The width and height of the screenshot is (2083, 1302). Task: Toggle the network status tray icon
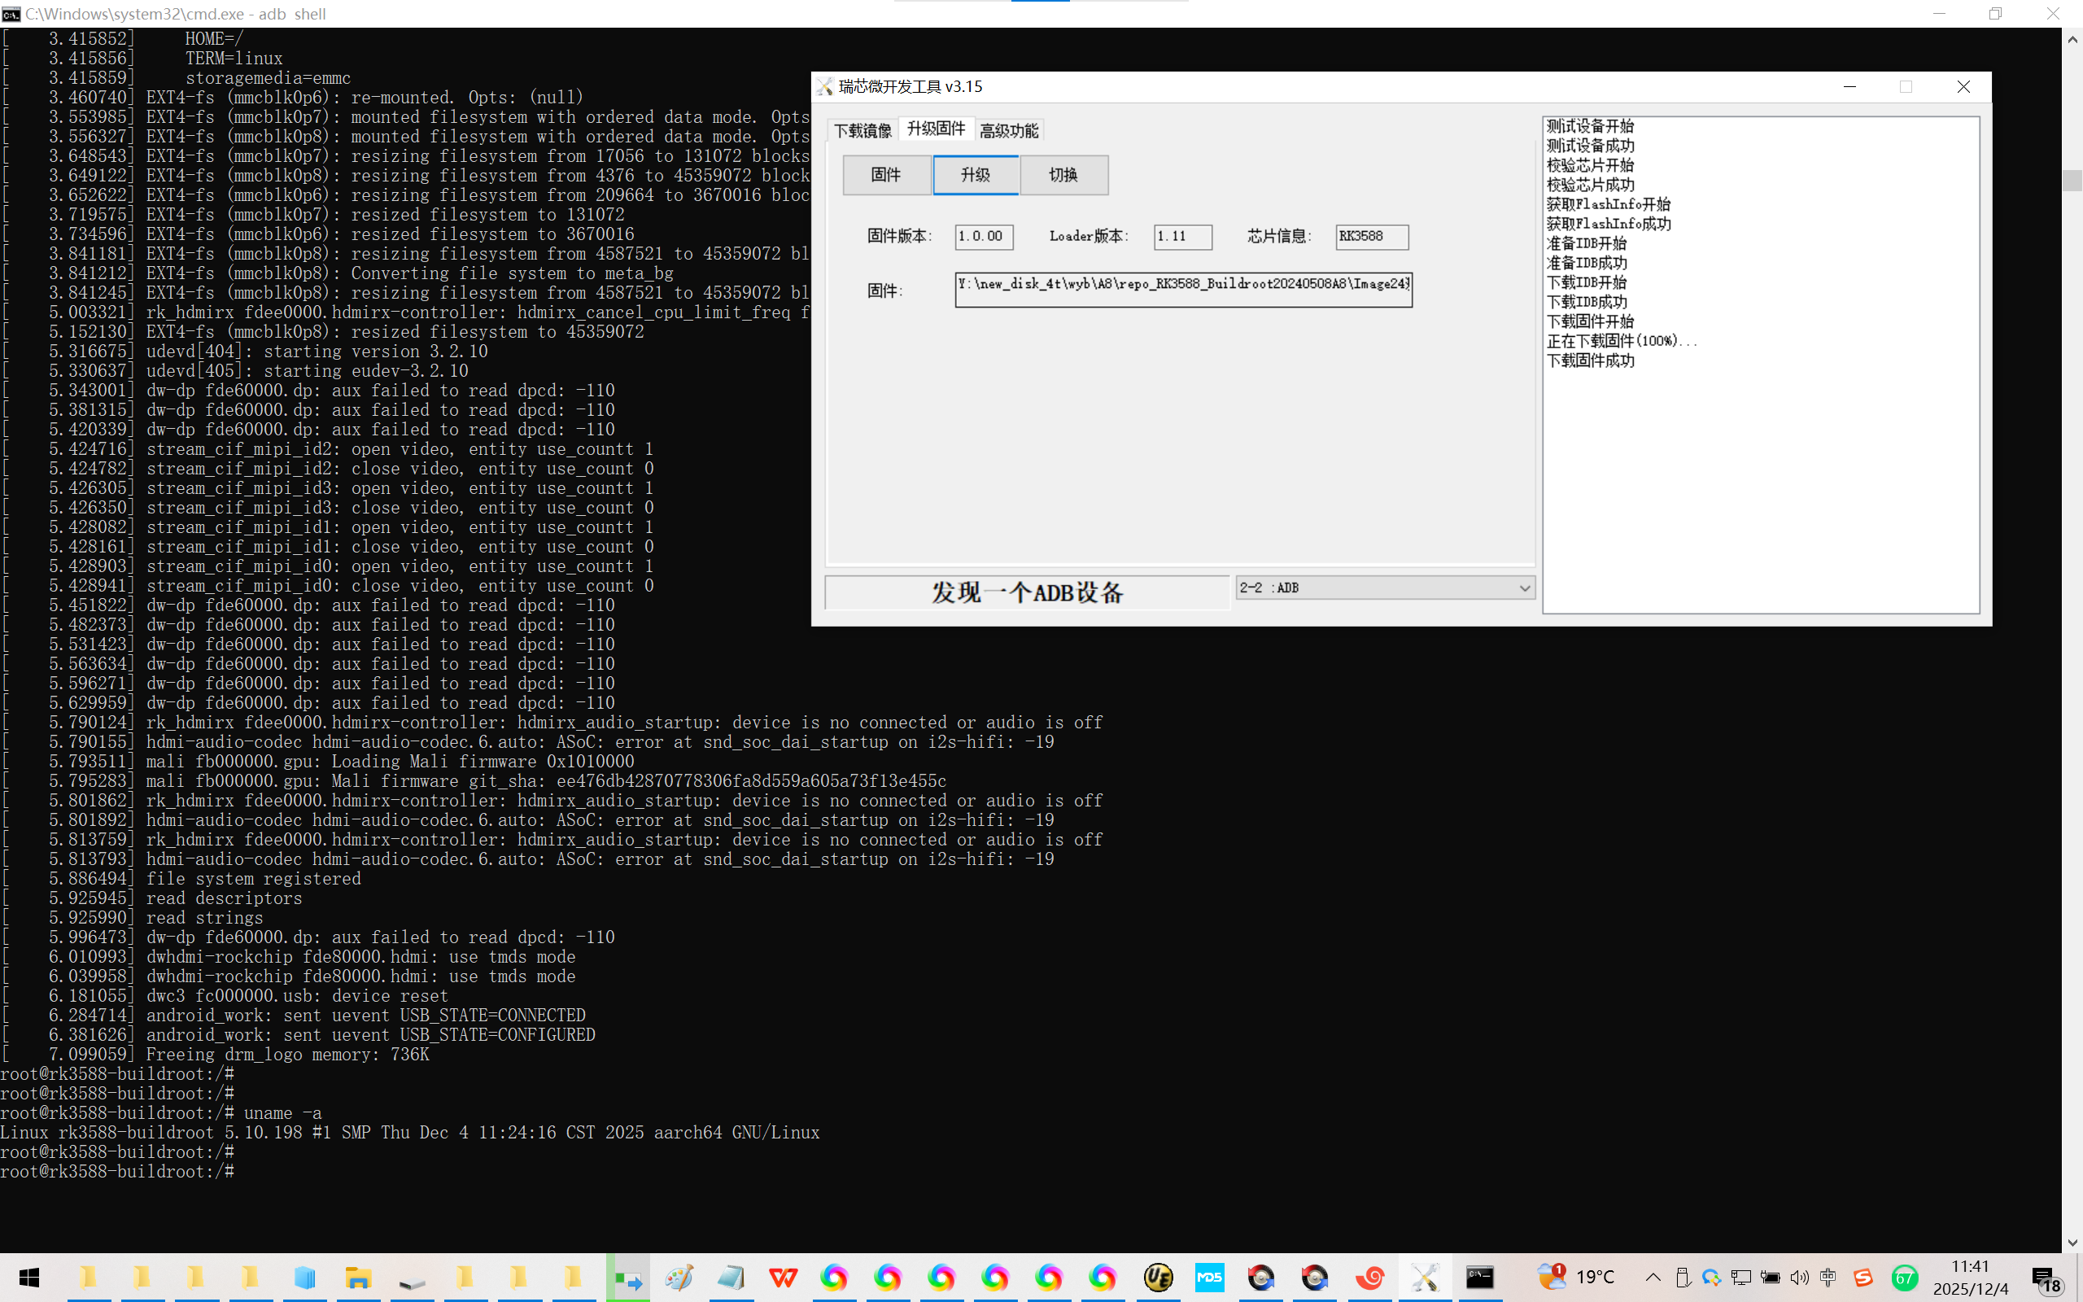click(x=1741, y=1278)
